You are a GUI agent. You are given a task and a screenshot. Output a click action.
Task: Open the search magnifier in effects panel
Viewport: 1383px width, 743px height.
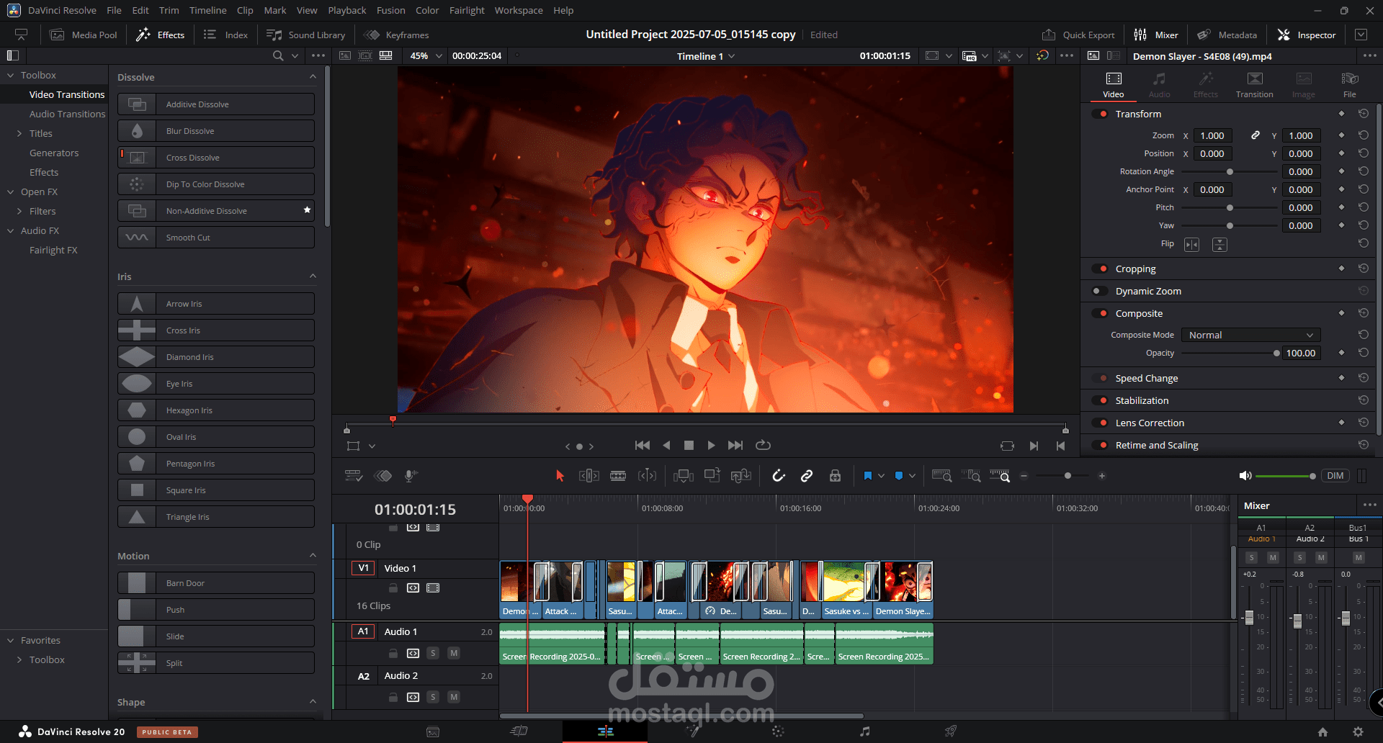tap(278, 55)
